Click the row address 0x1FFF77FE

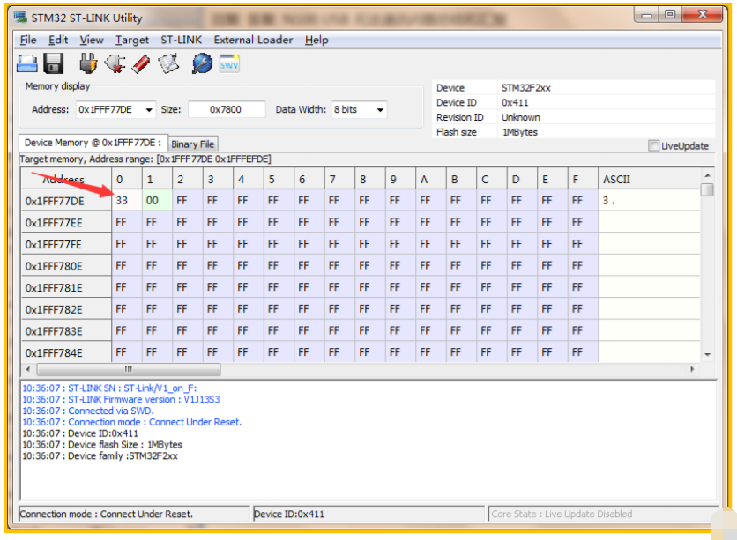66,244
